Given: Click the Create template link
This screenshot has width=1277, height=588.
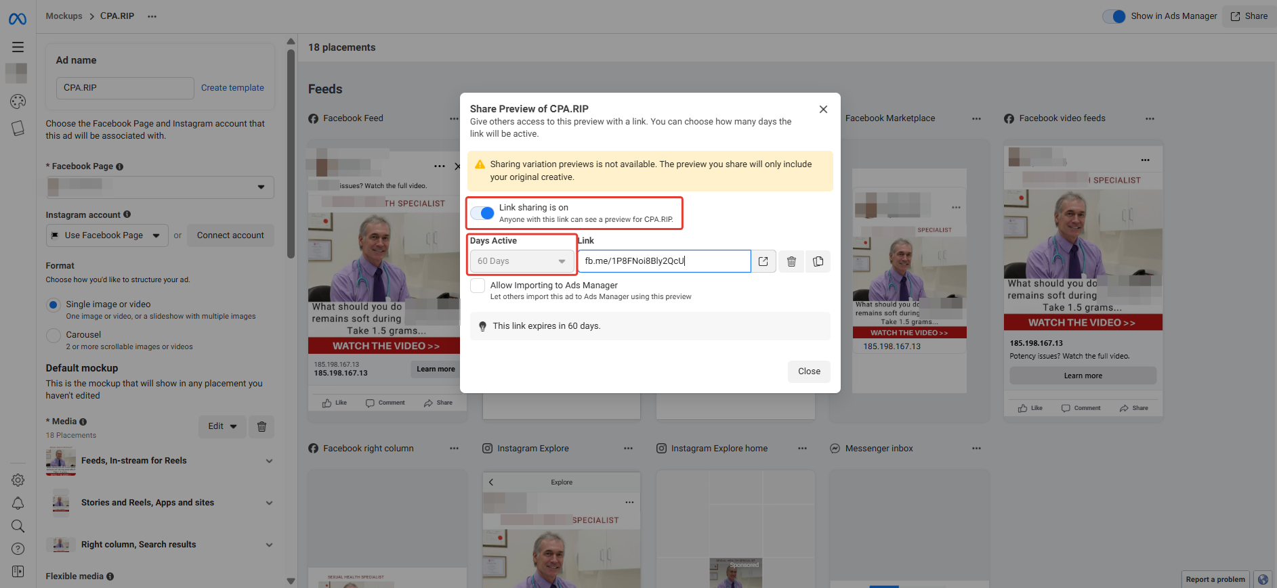Looking at the screenshot, I should click(232, 88).
